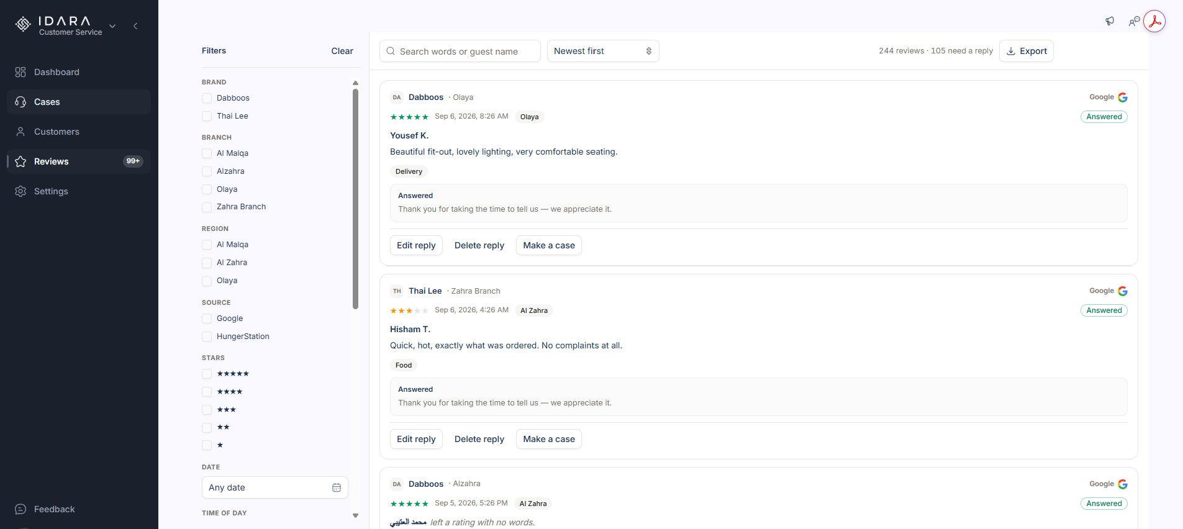The height and width of the screenshot is (529, 1183).
Task: Collapse the sidebar with the arrow
Action: [x=135, y=26]
